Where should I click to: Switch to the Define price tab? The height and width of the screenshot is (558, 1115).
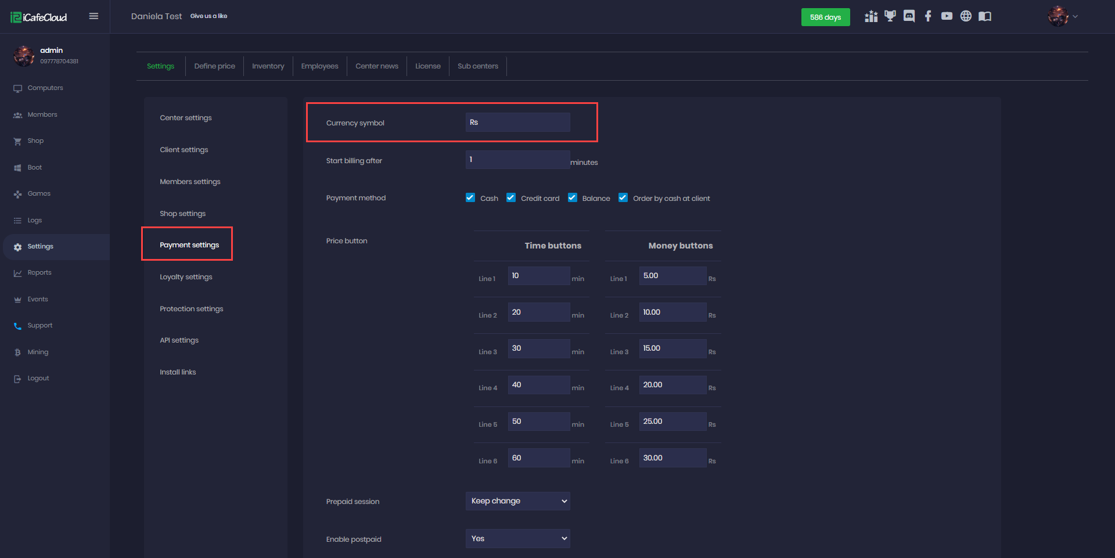pyautogui.click(x=214, y=66)
